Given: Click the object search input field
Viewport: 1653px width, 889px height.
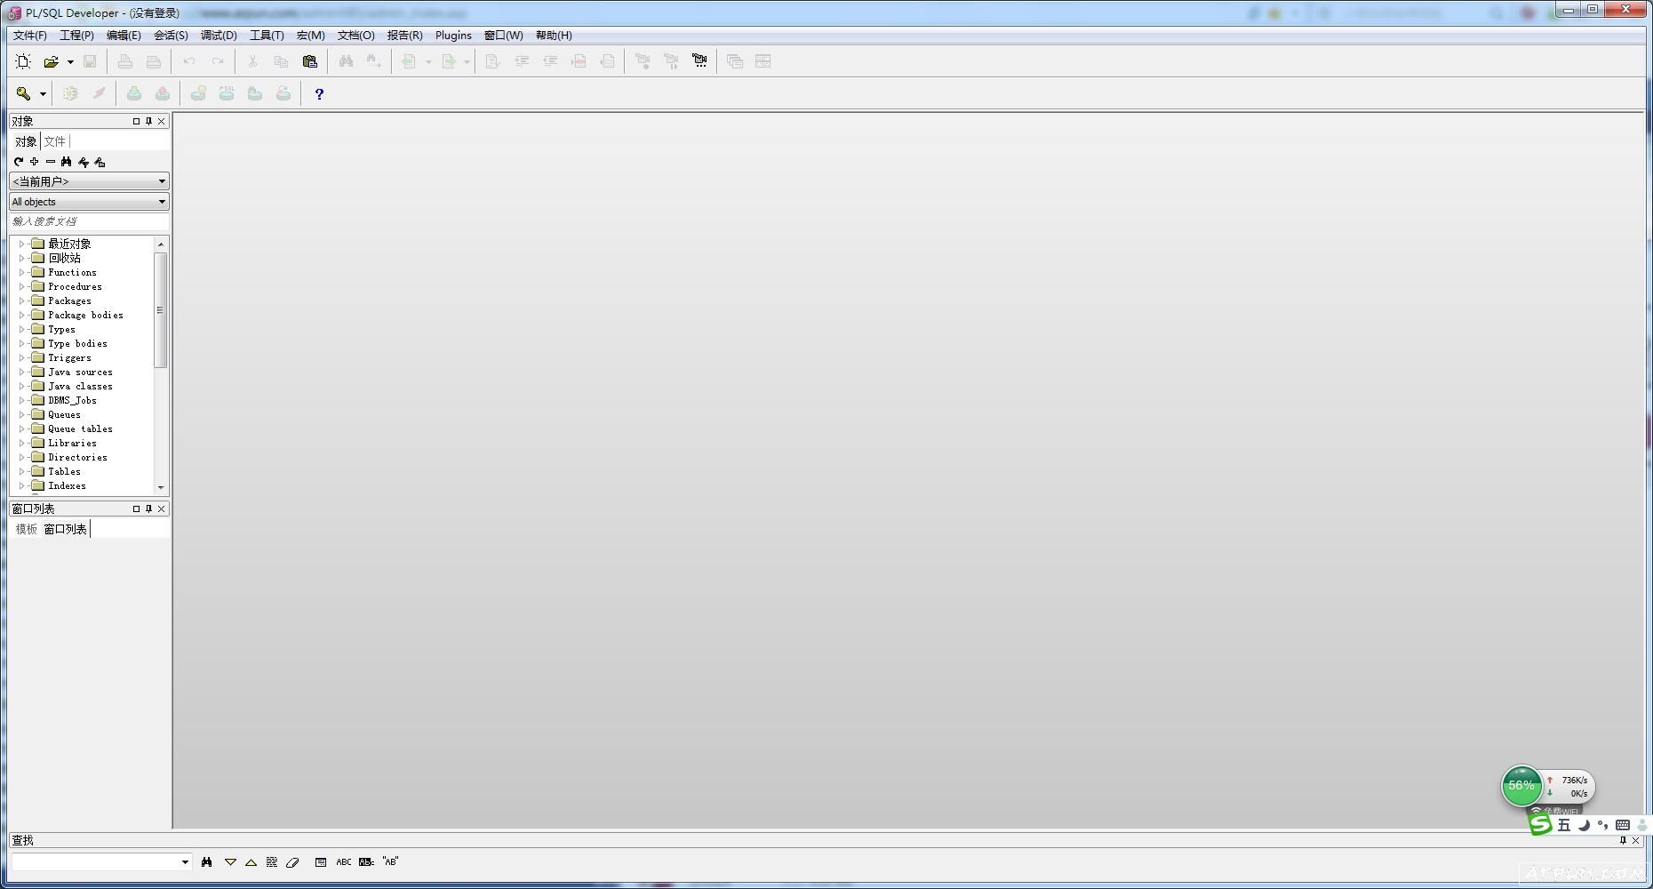Looking at the screenshot, I should coord(87,221).
